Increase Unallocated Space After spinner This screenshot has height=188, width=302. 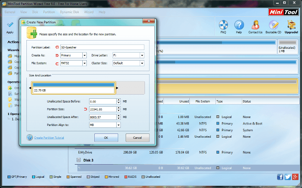point(119,116)
